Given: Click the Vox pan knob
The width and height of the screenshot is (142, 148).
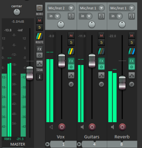Looking at the screenshot, I should pos(61,24).
